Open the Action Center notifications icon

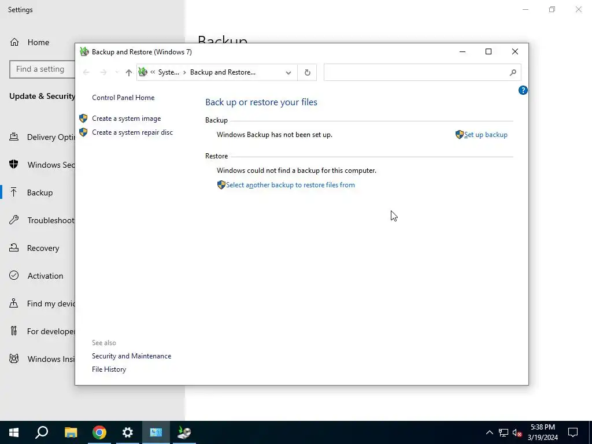573,432
